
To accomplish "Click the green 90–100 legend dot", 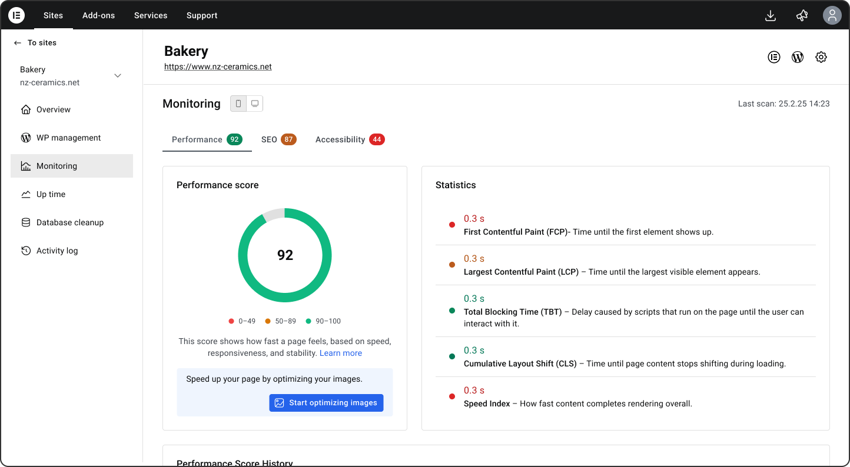I will 308,321.
